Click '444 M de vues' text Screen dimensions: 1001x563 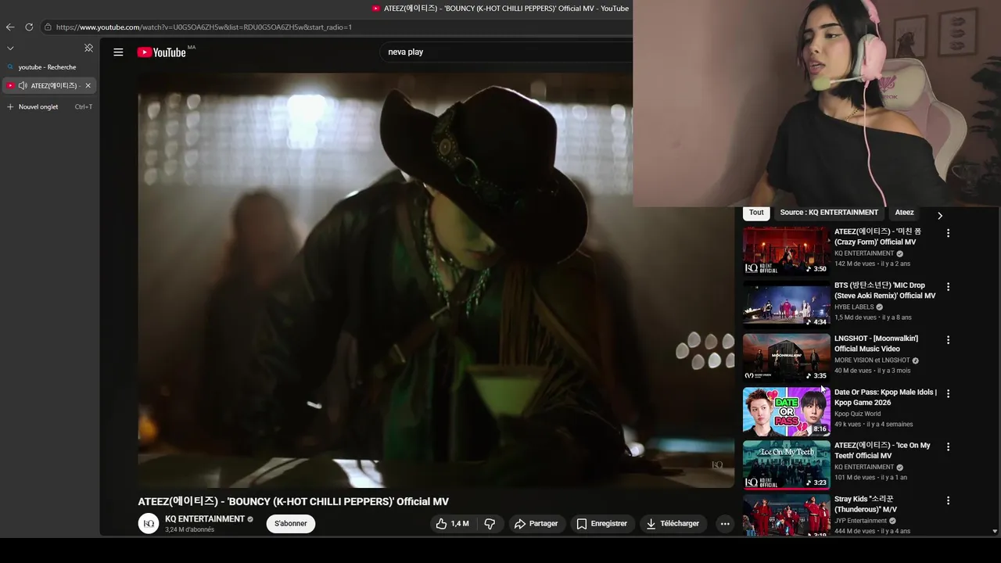[x=855, y=531]
